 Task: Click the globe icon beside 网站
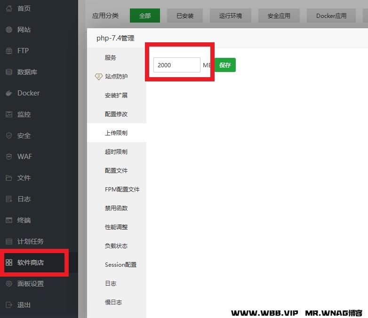coord(9,30)
